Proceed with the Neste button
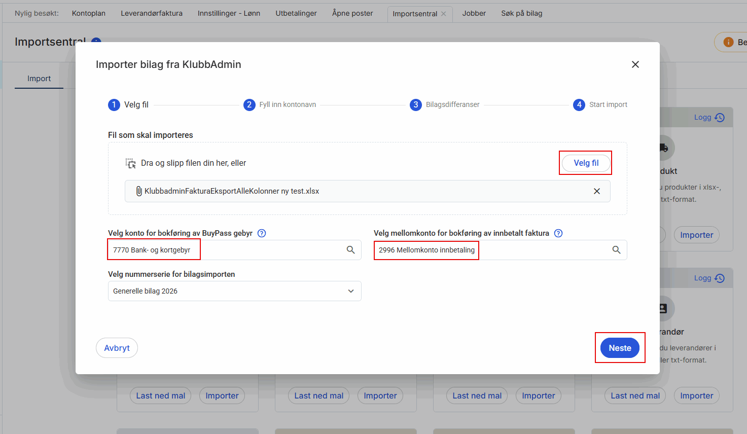 (x=620, y=348)
